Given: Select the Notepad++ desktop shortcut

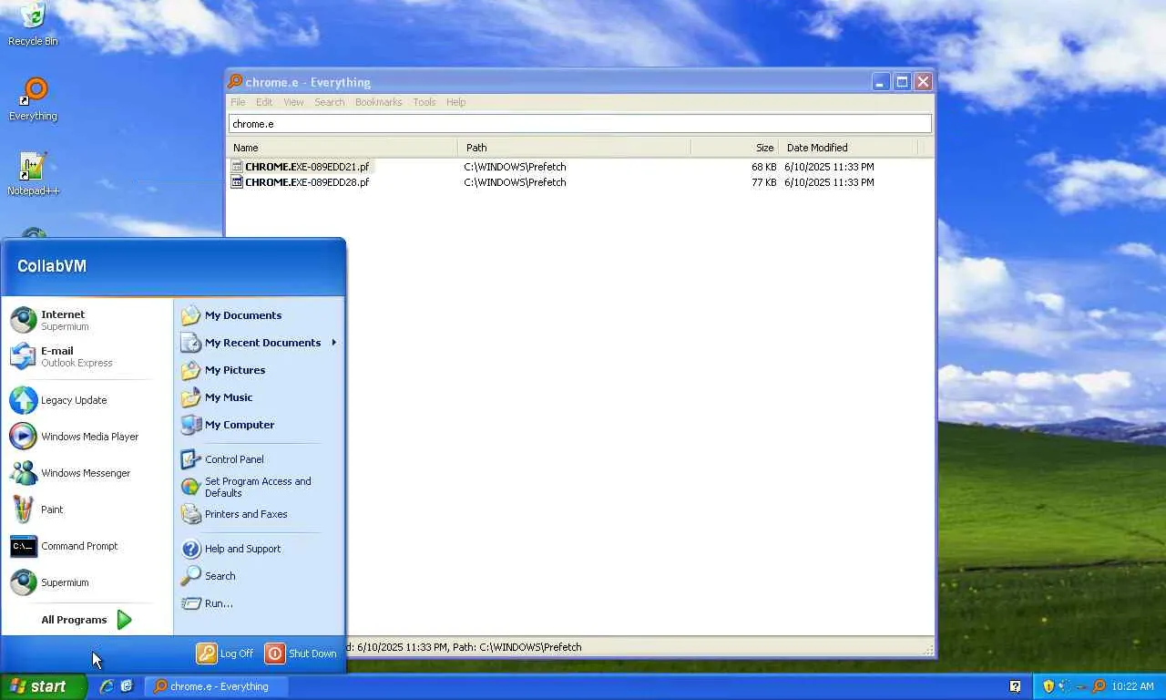Looking at the screenshot, I should coord(33,174).
